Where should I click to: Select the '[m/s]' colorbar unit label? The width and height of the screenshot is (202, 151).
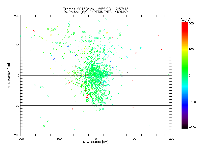pos(186,20)
